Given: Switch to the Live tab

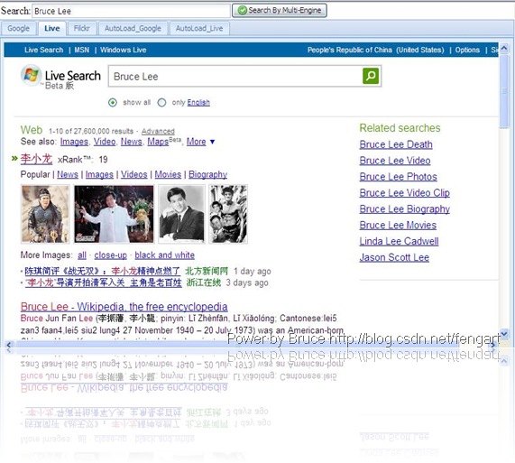Looking at the screenshot, I should [52, 28].
